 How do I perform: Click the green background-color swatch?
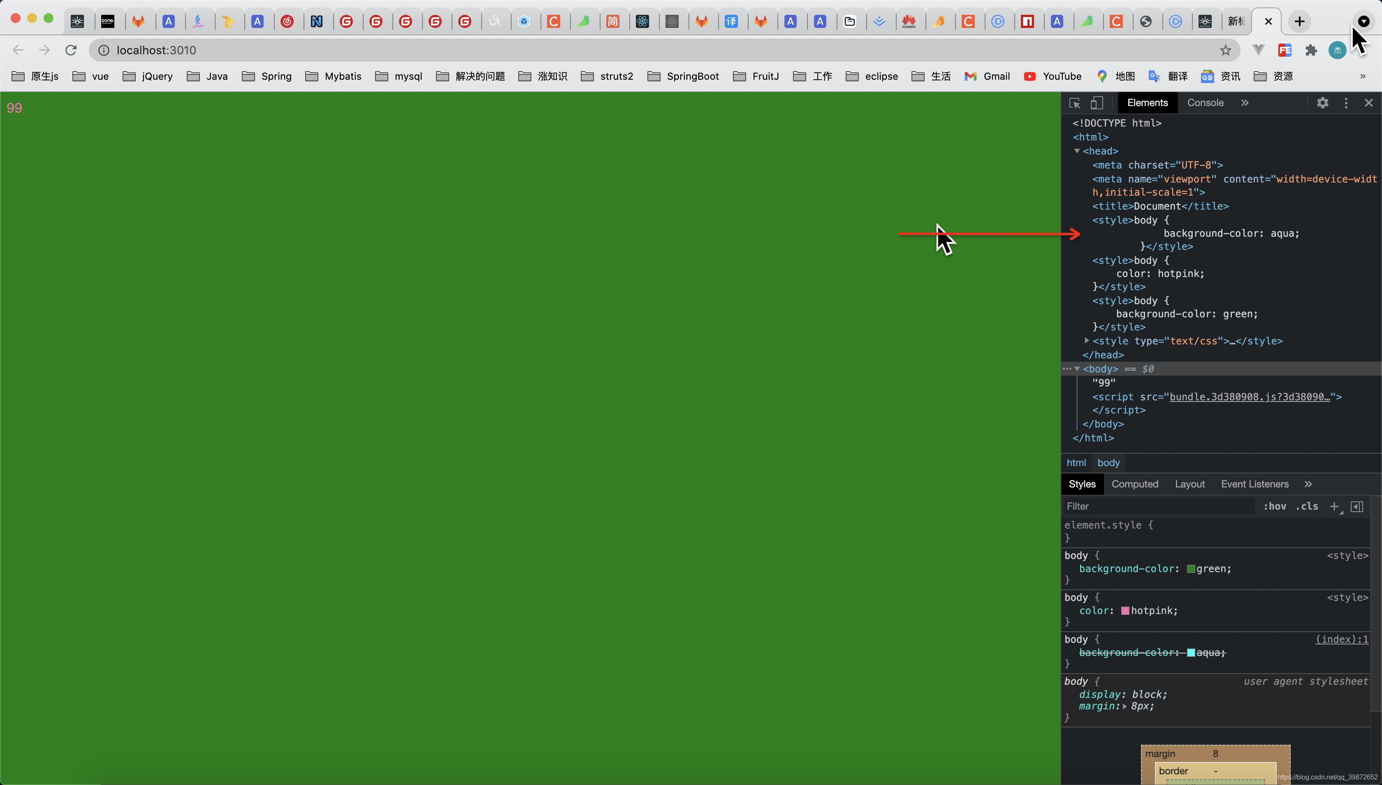point(1191,569)
